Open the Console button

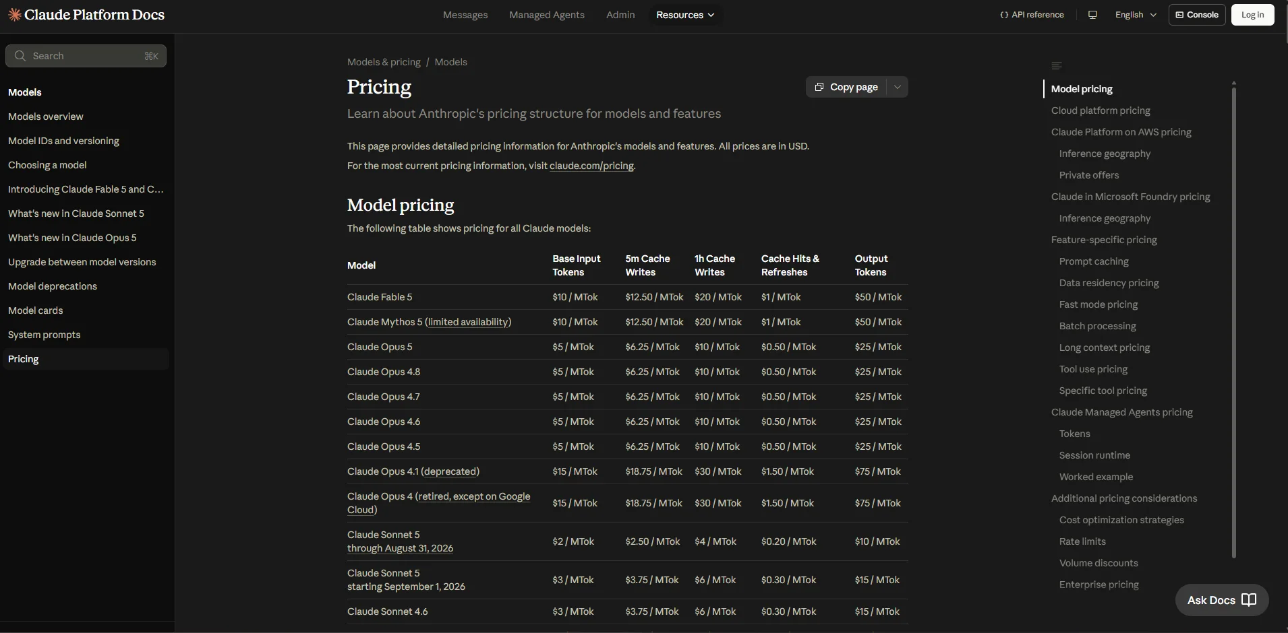pos(1197,15)
